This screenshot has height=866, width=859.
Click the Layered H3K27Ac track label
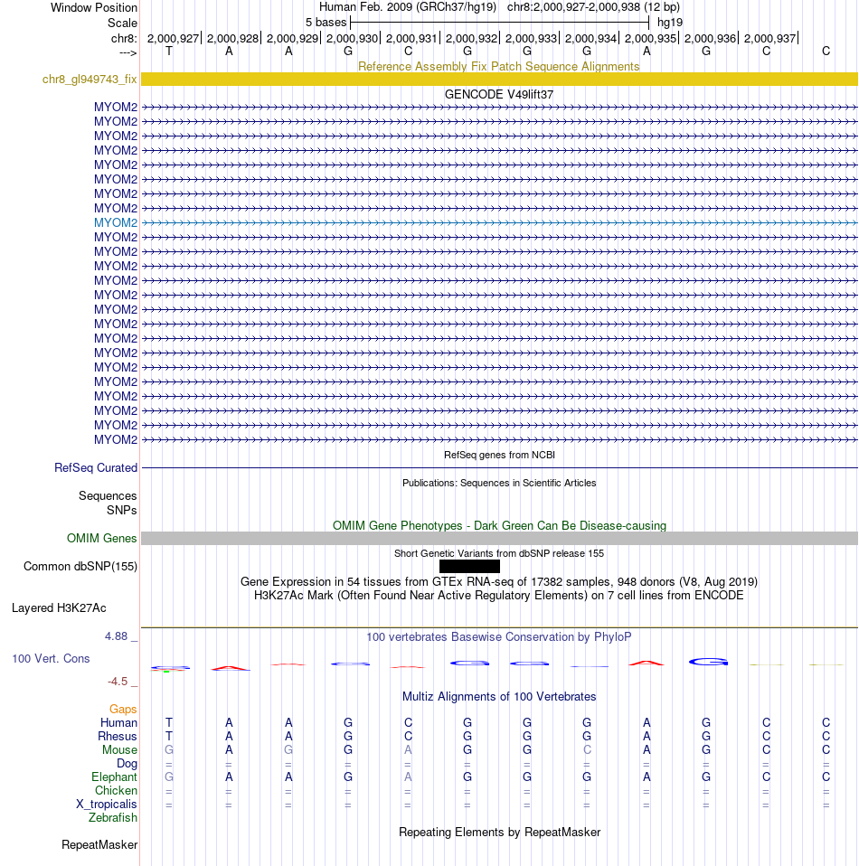59,608
